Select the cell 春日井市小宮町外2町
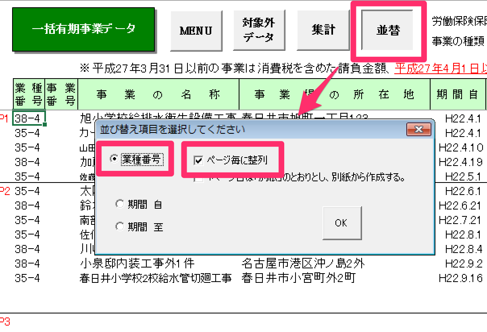 pyautogui.click(x=298, y=278)
